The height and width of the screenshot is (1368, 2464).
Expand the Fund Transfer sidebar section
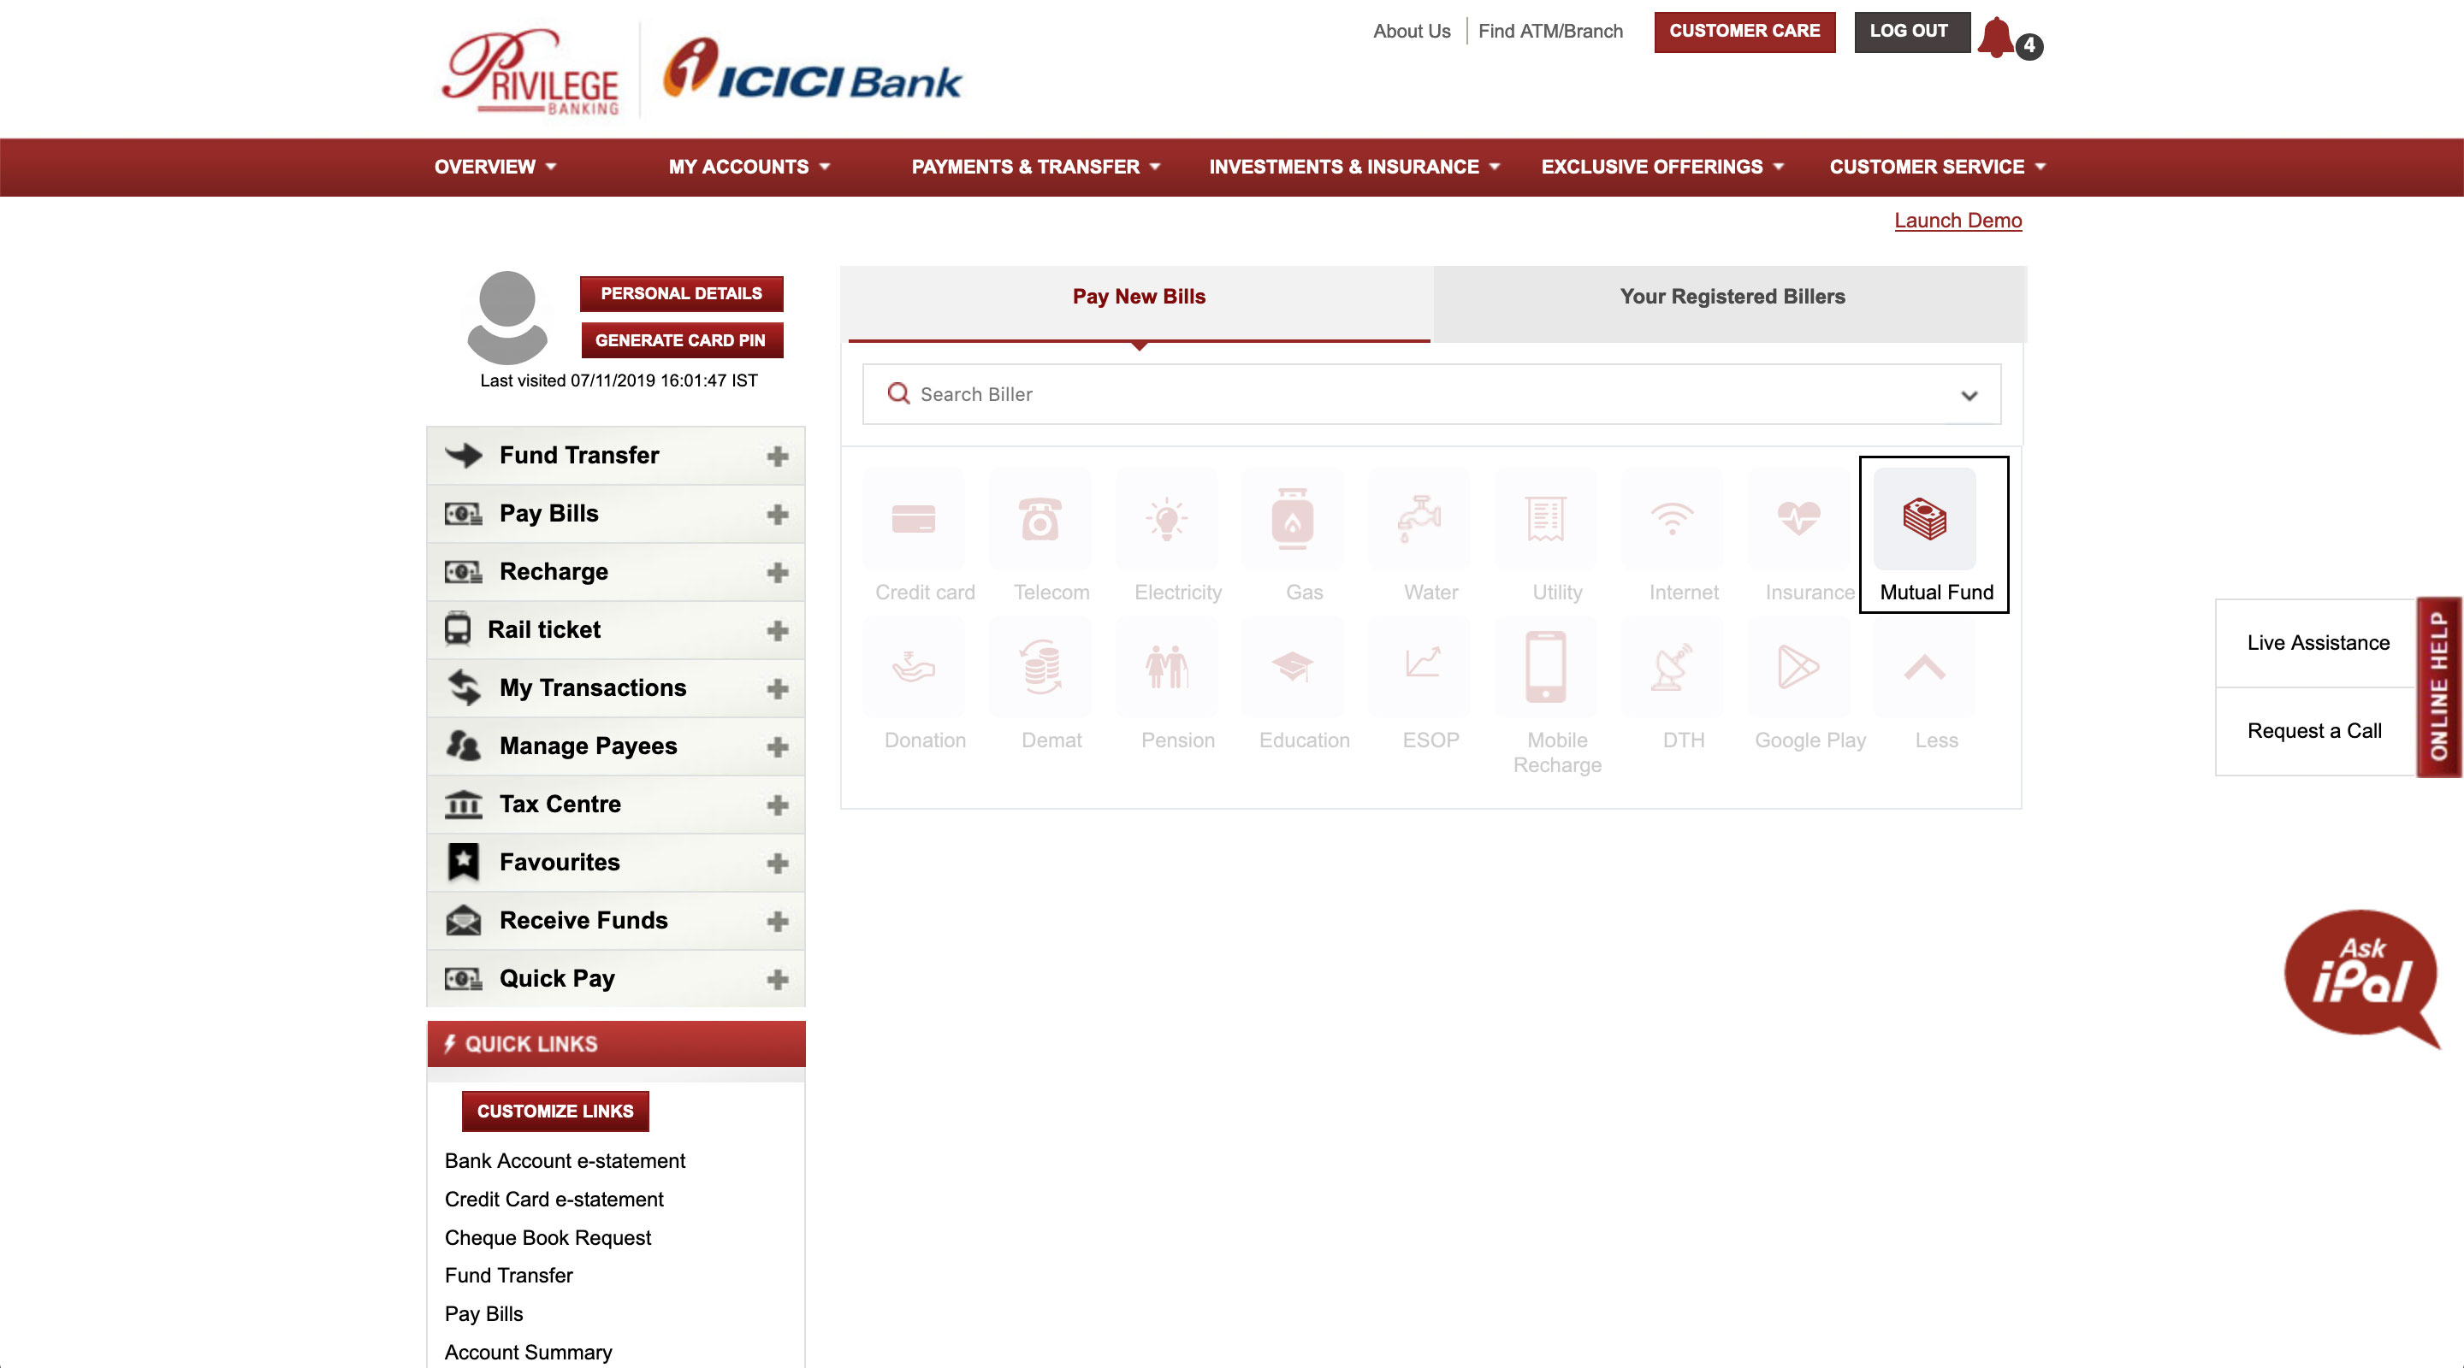tap(778, 456)
